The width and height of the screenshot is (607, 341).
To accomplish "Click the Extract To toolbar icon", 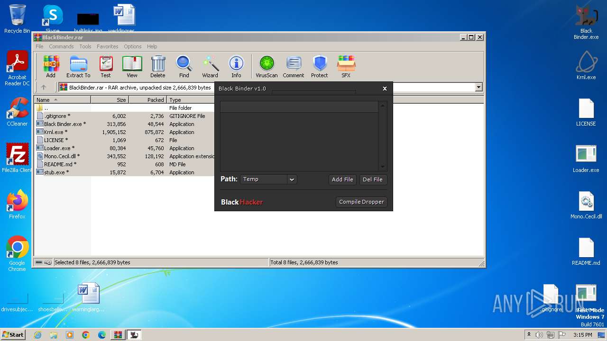I will point(78,66).
